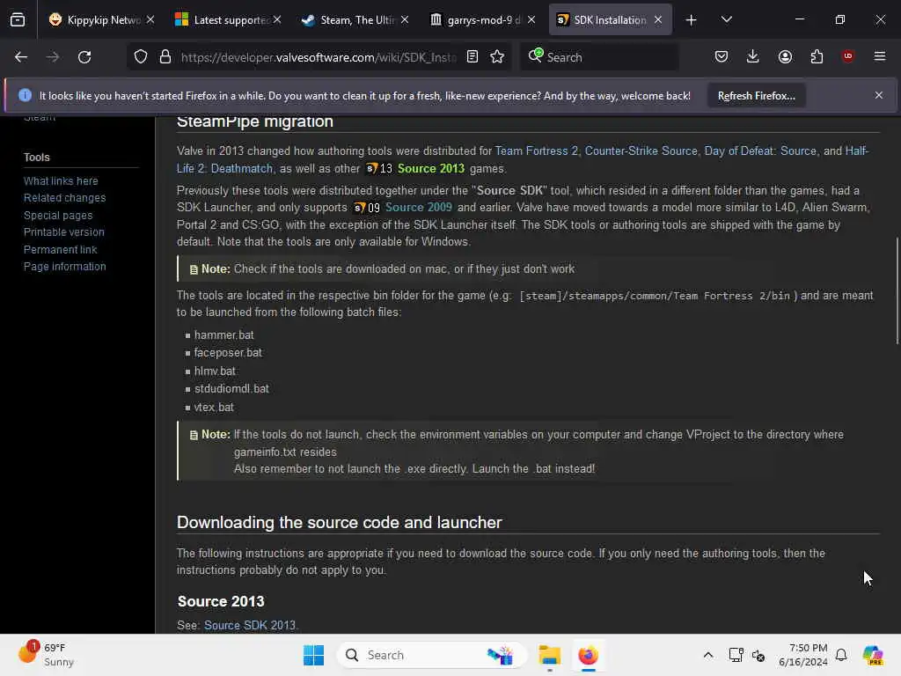Reload the current page
This screenshot has width=901, height=676.
tap(84, 57)
